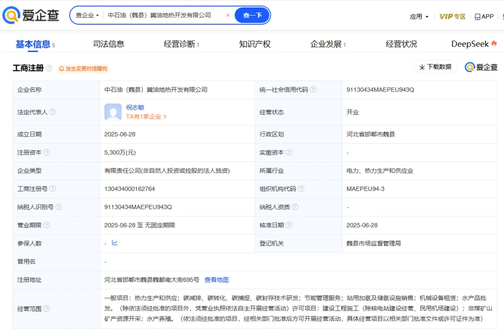Click help icon next to 工商注册号
This screenshot has width=504, height=336.
click(x=53, y=189)
